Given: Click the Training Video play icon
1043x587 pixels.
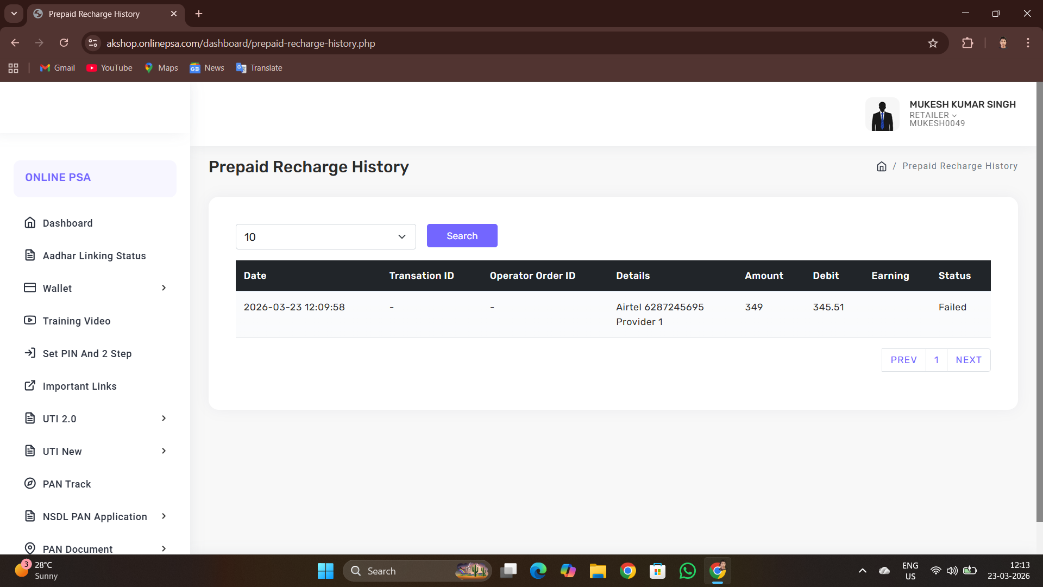Looking at the screenshot, I should [x=30, y=320].
